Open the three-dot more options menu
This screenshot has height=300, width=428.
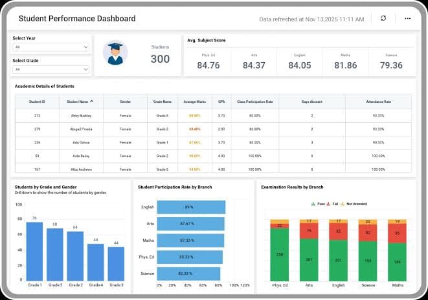point(407,18)
